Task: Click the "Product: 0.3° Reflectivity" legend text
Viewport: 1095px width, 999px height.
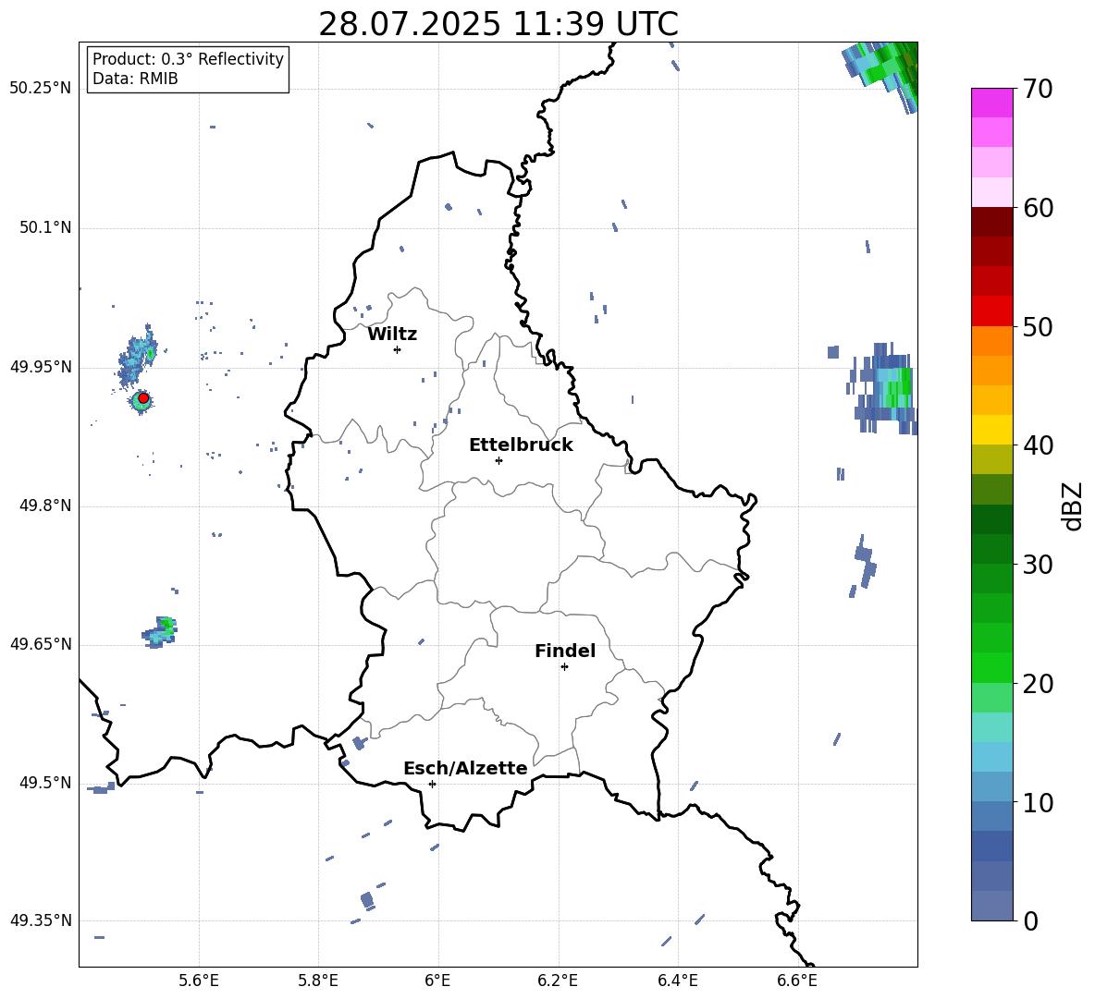Action: pyautogui.click(x=188, y=58)
